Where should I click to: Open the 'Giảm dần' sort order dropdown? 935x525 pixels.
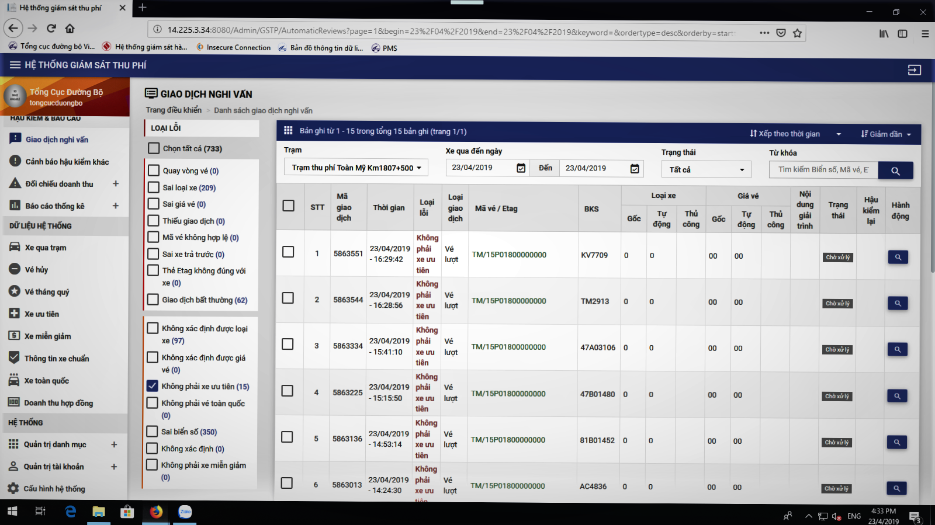886,134
